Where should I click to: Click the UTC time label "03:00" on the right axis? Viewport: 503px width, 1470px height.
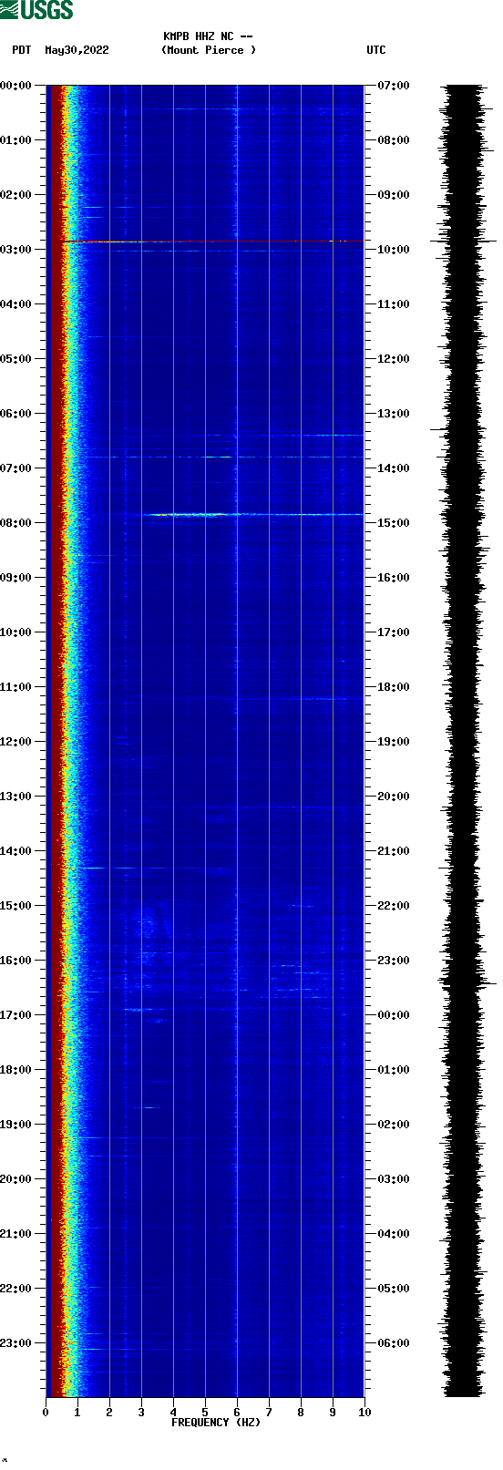394,1179
